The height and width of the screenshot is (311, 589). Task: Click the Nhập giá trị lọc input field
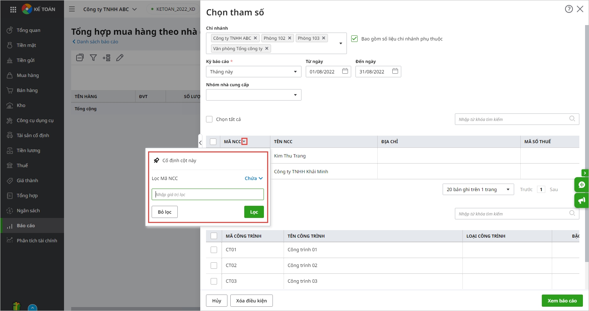pyautogui.click(x=207, y=194)
